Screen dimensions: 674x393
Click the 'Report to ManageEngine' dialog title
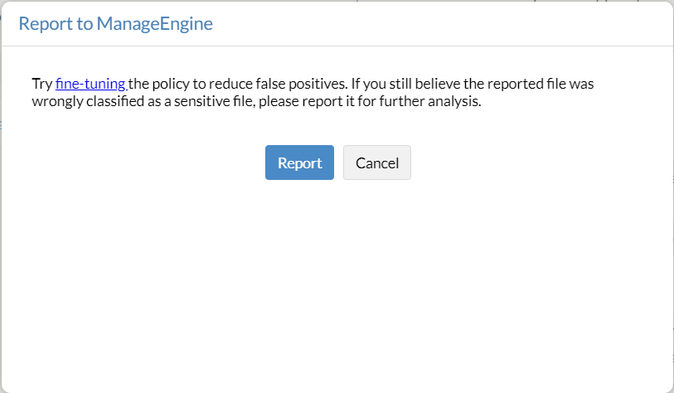pyautogui.click(x=115, y=23)
